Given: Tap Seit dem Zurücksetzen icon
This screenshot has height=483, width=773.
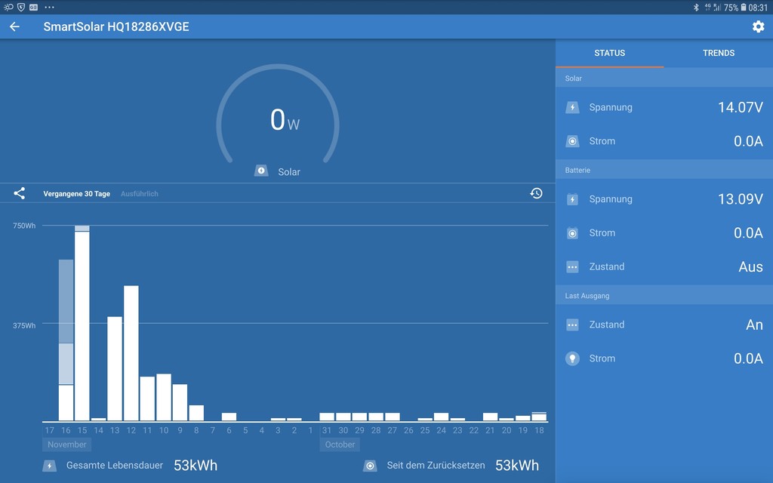Looking at the screenshot, I should 370,465.
